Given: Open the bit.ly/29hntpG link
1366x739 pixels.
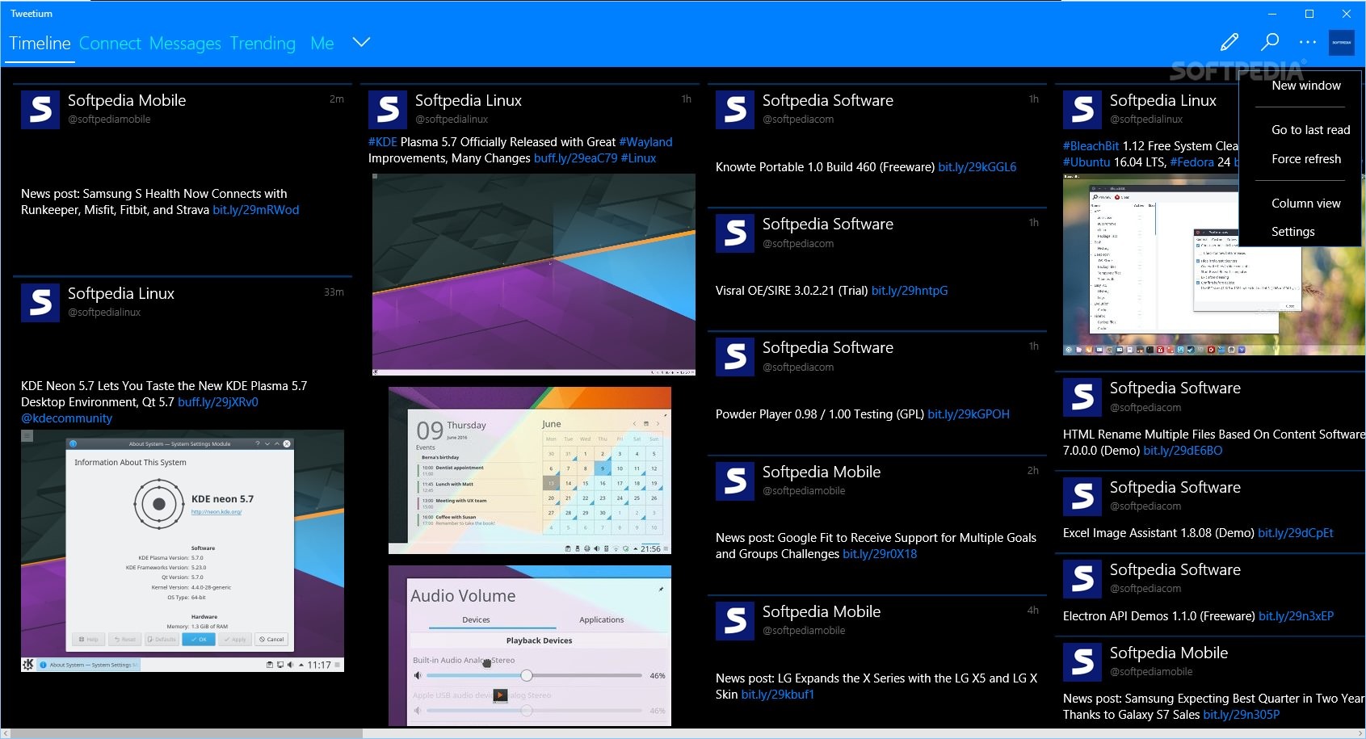Looking at the screenshot, I should pos(910,291).
